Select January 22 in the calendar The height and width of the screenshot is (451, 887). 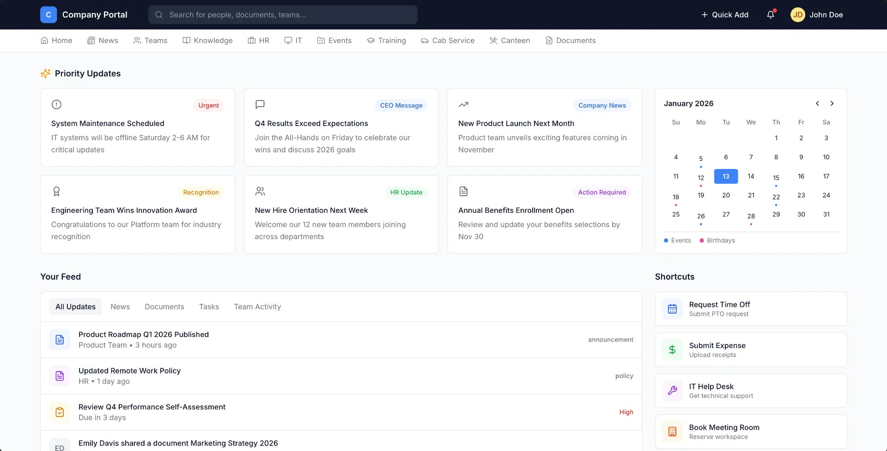pyautogui.click(x=776, y=197)
